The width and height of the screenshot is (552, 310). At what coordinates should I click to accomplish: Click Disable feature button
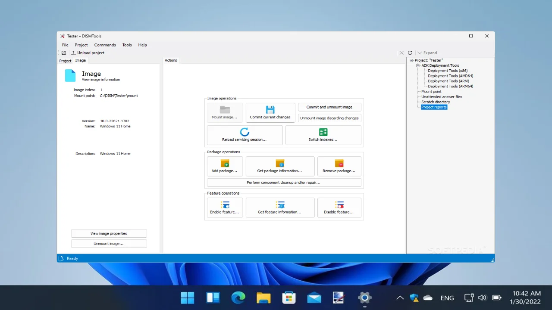[x=339, y=208]
